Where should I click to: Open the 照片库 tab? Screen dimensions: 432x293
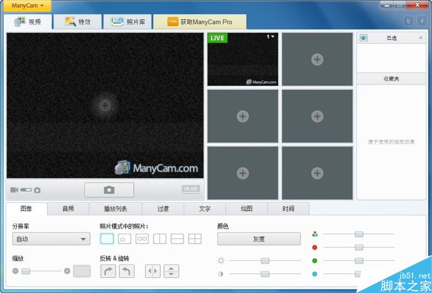click(x=128, y=22)
